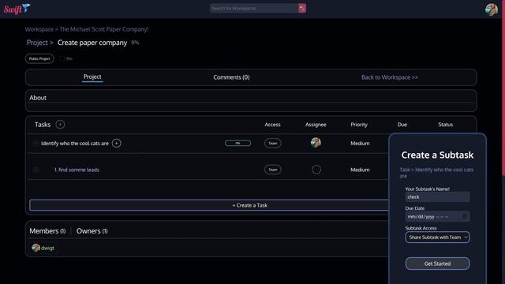Image resolution: width=505 pixels, height=284 pixels.
Task: Click the Project breadcrumb link
Action: tap(37, 43)
